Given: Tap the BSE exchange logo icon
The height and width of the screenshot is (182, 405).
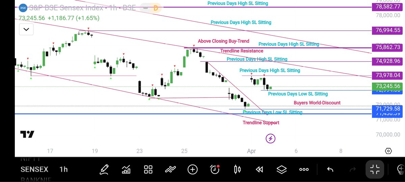Looking at the screenshot, I should pos(23,7).
